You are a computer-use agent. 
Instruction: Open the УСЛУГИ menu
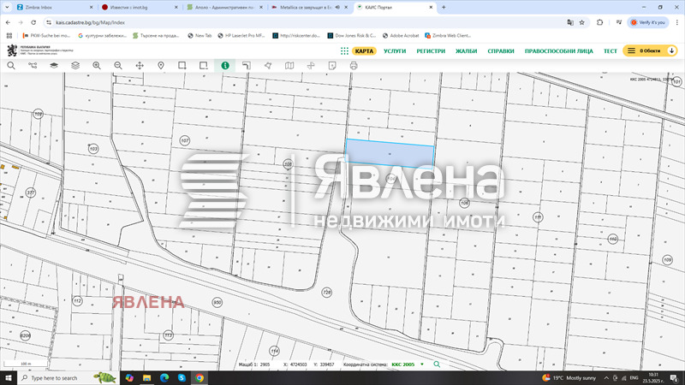pos(395,51)
